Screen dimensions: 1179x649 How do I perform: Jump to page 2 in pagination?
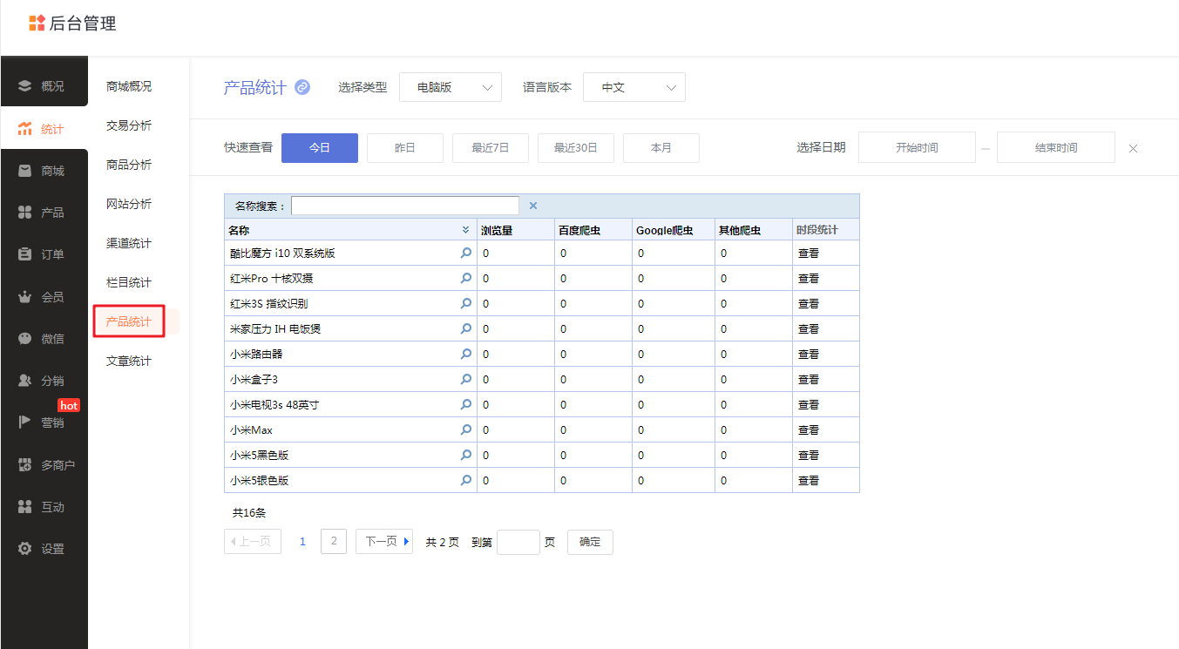point(334,541)
